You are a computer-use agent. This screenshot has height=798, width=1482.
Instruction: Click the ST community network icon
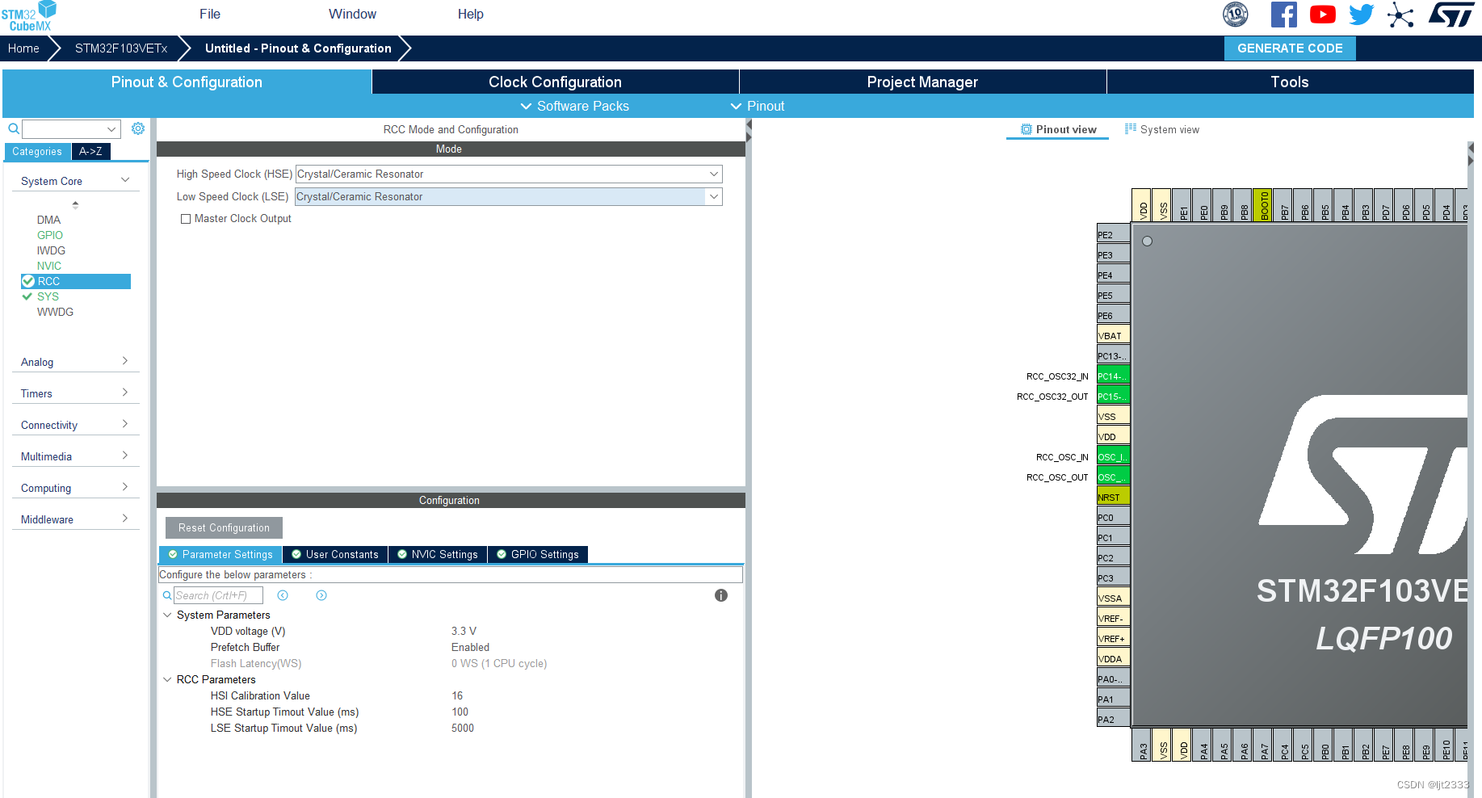tap(1400, 15)
